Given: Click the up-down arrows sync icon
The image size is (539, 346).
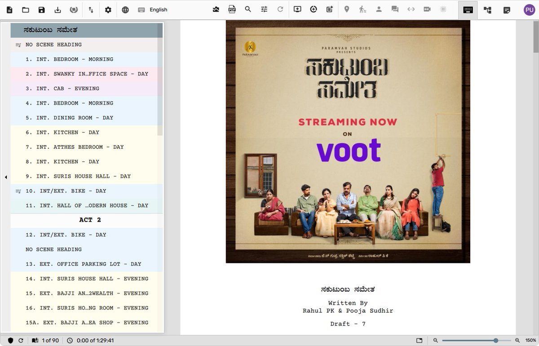Looking at the screenshot, I should click(91, 9).
